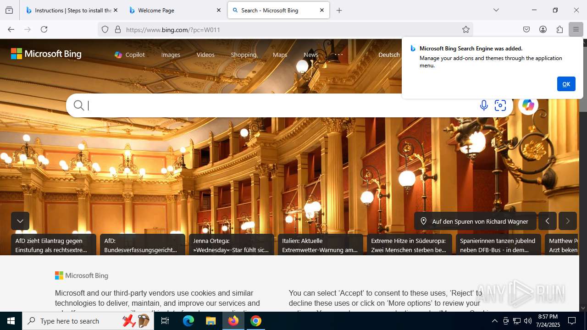The width and height of the screenshot is (587, 330).
Task: Collapse the news carousel with down chevron
Action: (x=20, y=221)
